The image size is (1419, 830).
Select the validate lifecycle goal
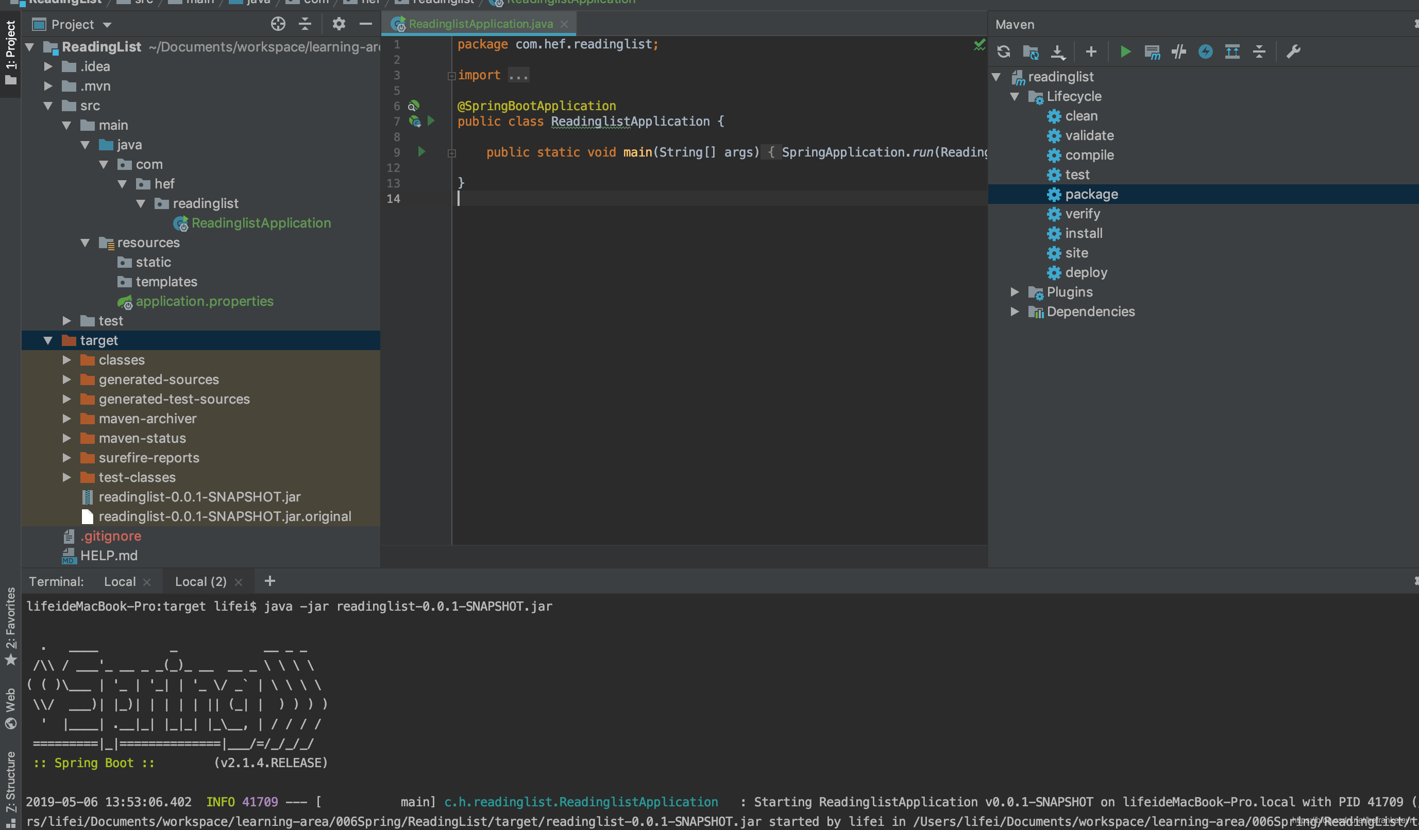(1089, 135)
